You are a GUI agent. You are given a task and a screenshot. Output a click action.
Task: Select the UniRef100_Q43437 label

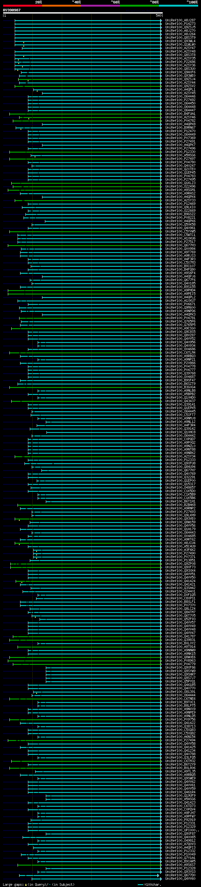(180, 401)
